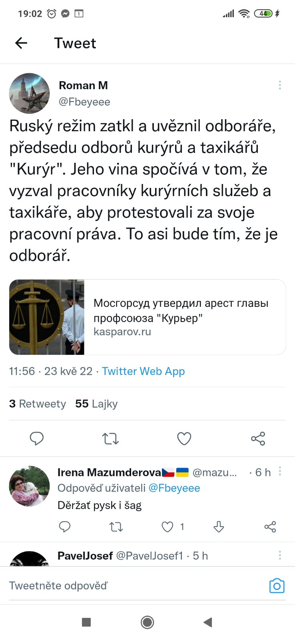The width and height of the screenshot is (295, 640).
Task: Open Twitter Web App source link
Action: [x=143, y=371]
